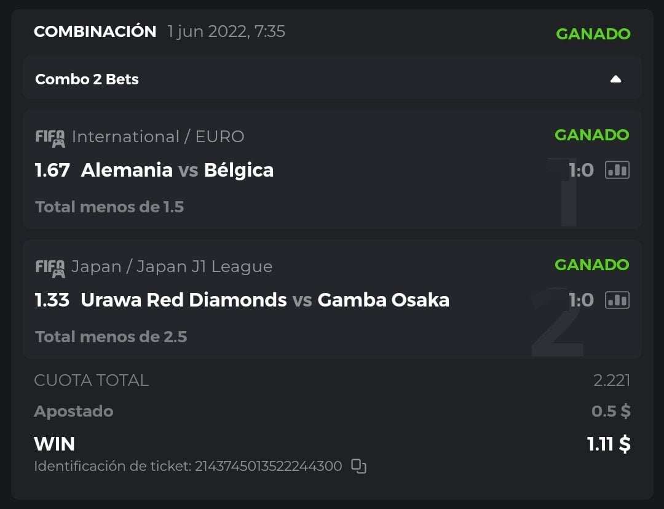Open the Japan / Japan J1 League link
Screen dimensions: 664x509
coord(172,267)
